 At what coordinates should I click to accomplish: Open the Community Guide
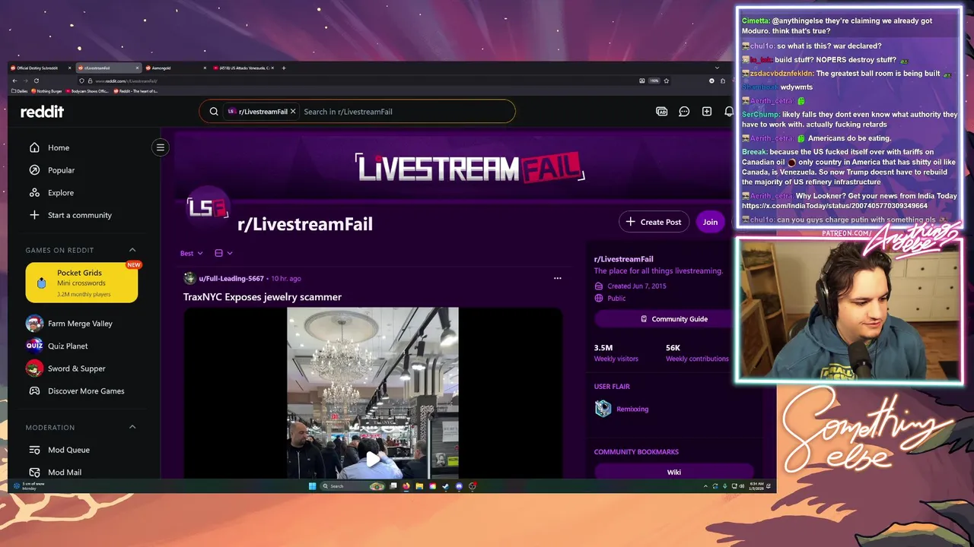pyautogui.click(x=673, y=319)
